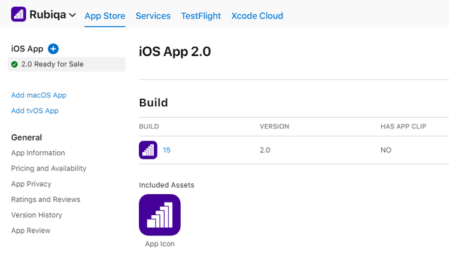
Task: View Ratings and Reviews
Action: 45,200
